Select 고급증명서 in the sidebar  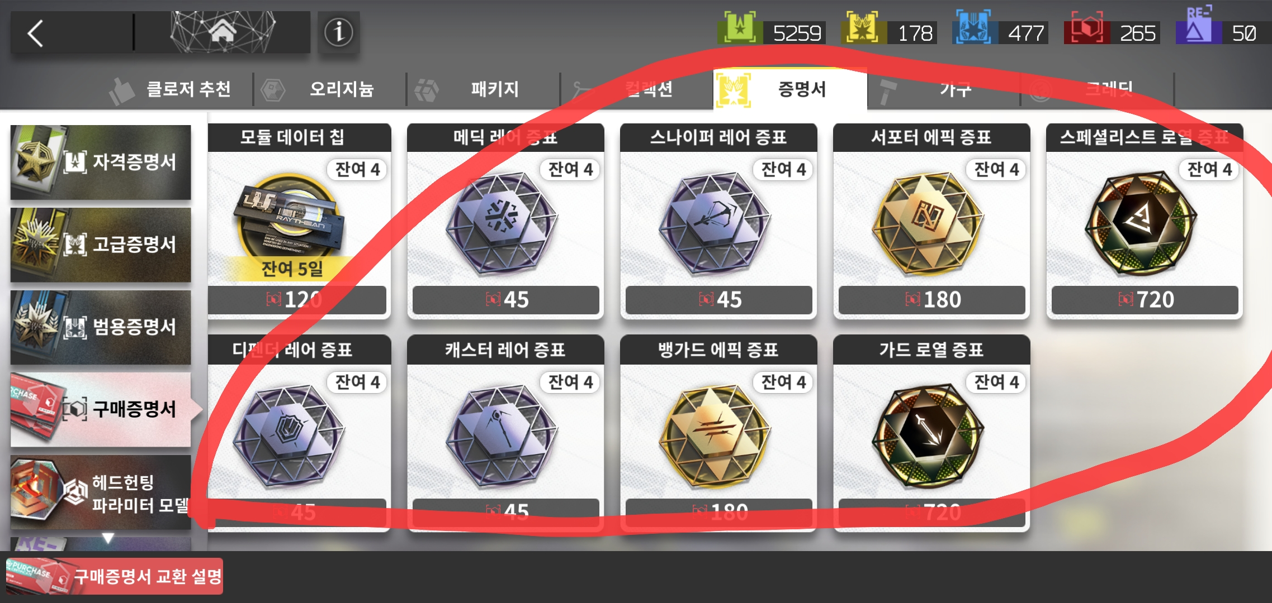pos(101,245)
